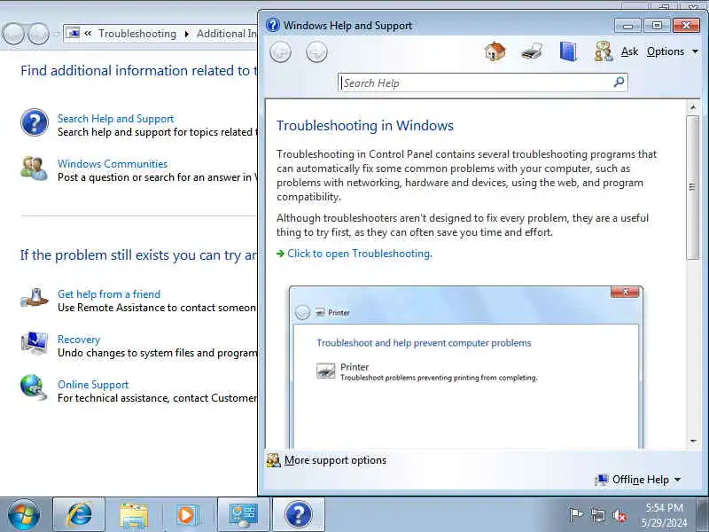Click the search magnifier in Help

[619, 82]
